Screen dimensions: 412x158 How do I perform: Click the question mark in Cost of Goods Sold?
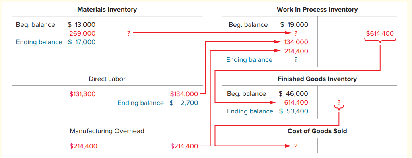(296, 146)
